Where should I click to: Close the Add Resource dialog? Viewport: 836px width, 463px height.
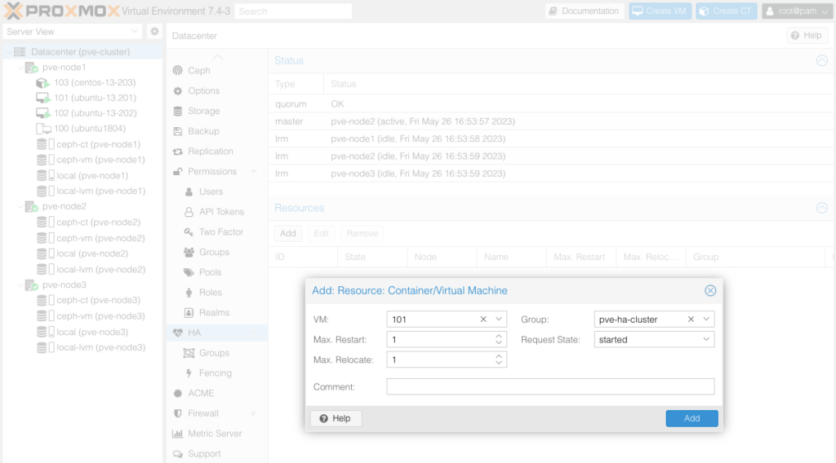[x=710, y=290]
